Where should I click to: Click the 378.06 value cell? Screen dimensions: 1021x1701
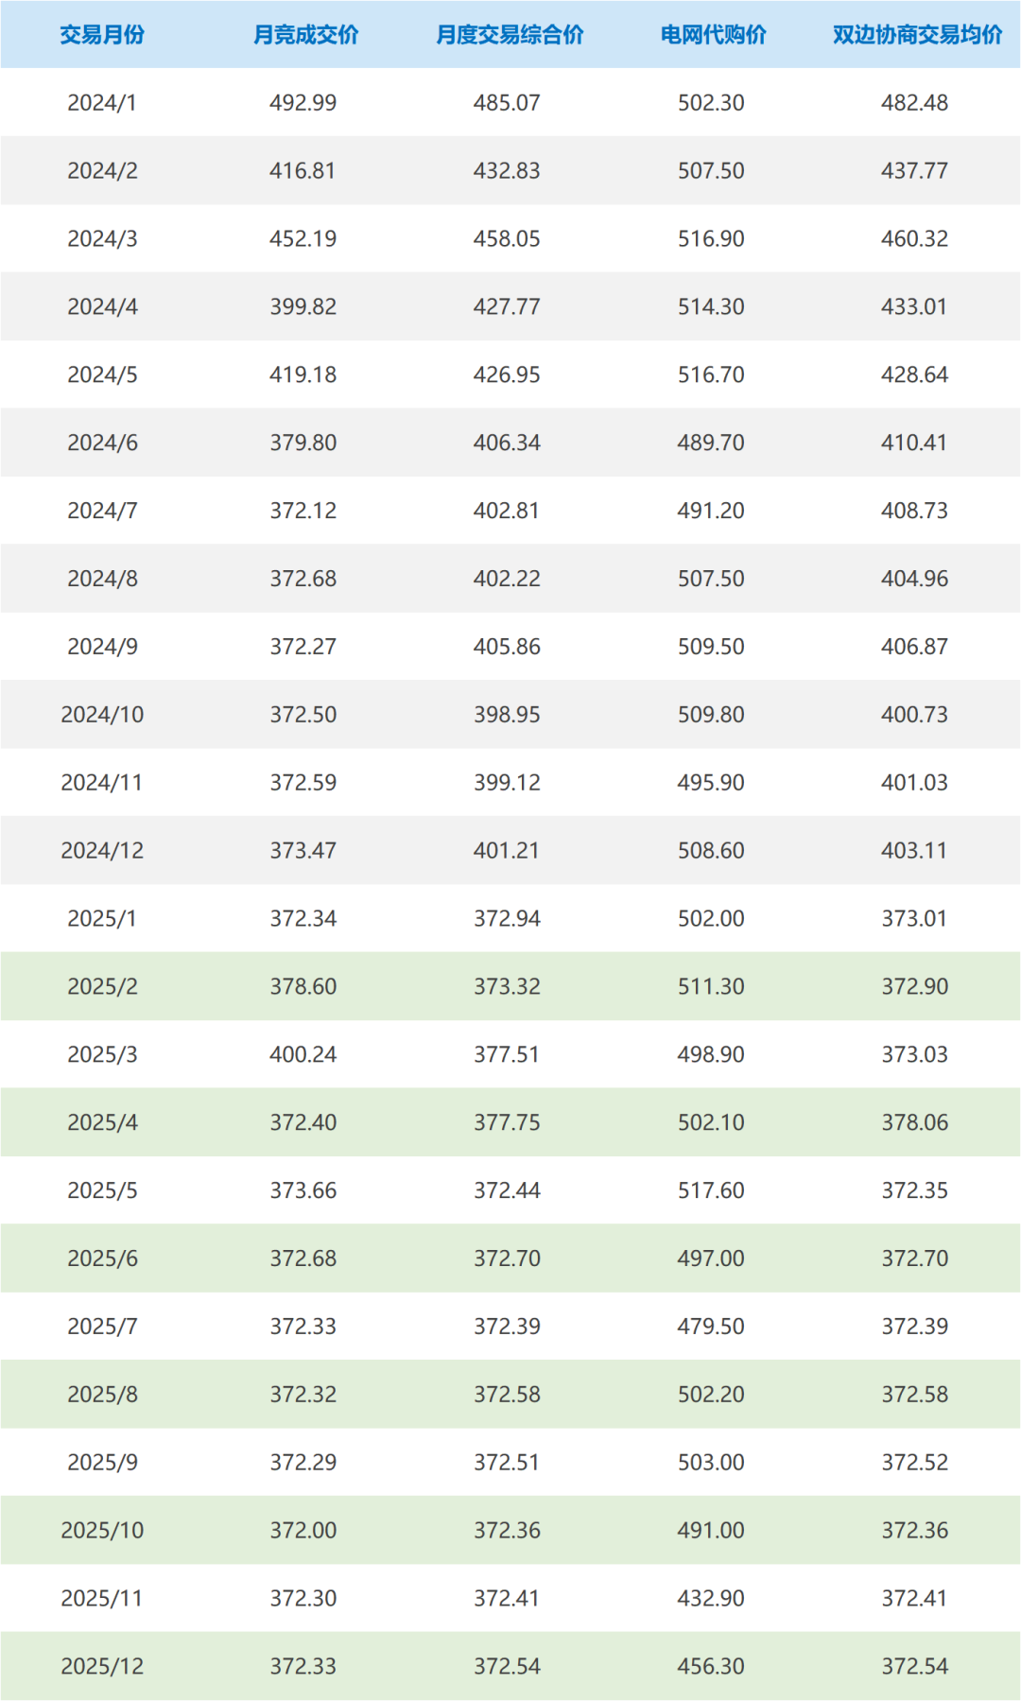(x=914, y=1122)
